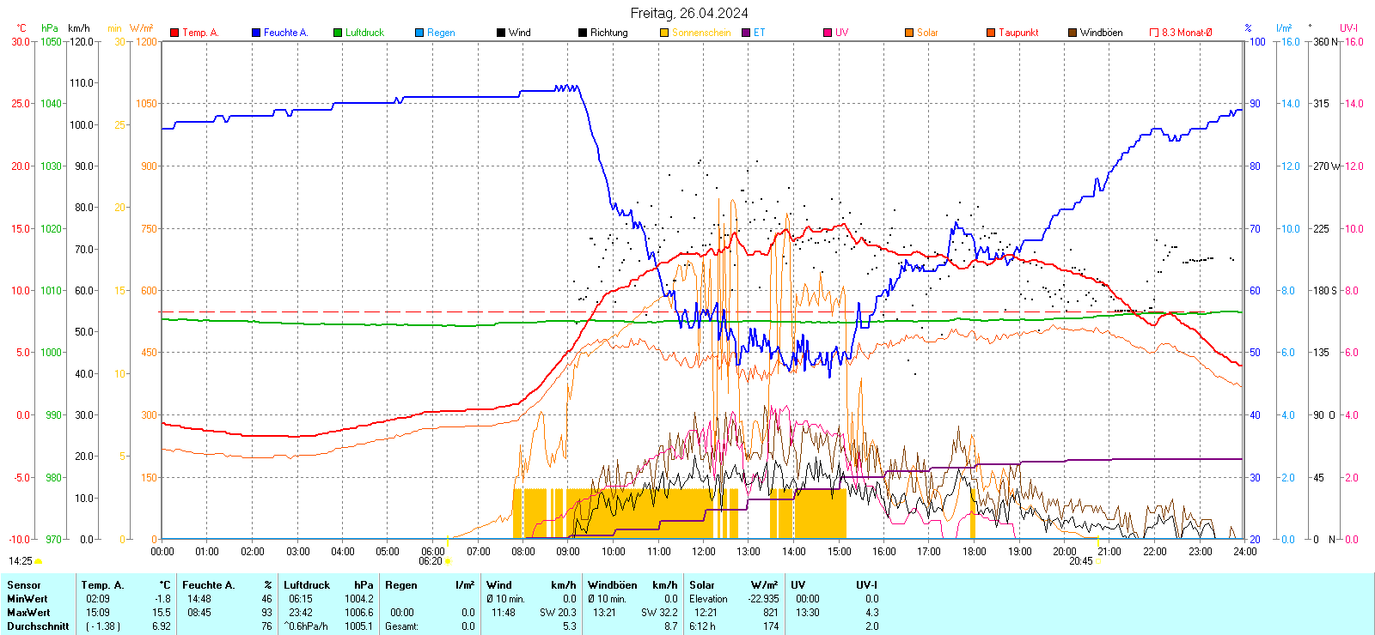Click the 12:00 time axis label
1375x635 pixels.
(703, 552)
